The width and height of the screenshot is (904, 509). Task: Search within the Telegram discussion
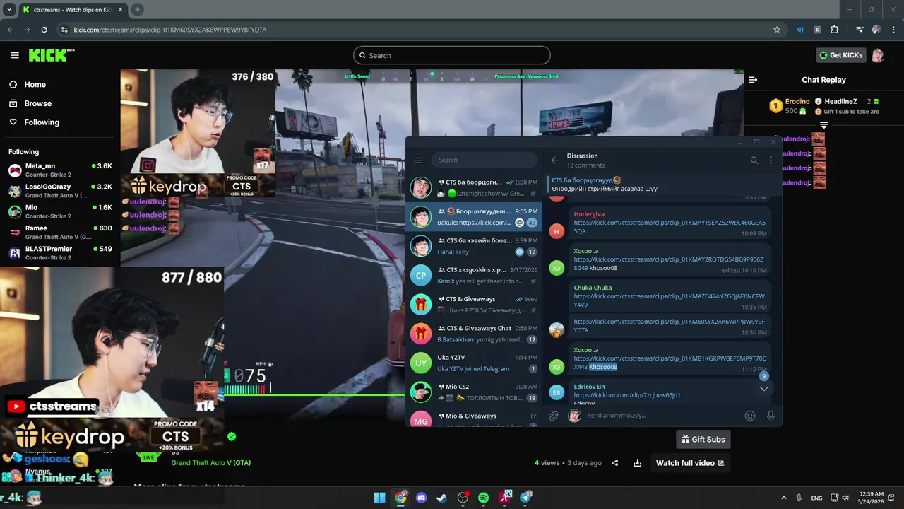pyautogui.click(x=754, y=160)
